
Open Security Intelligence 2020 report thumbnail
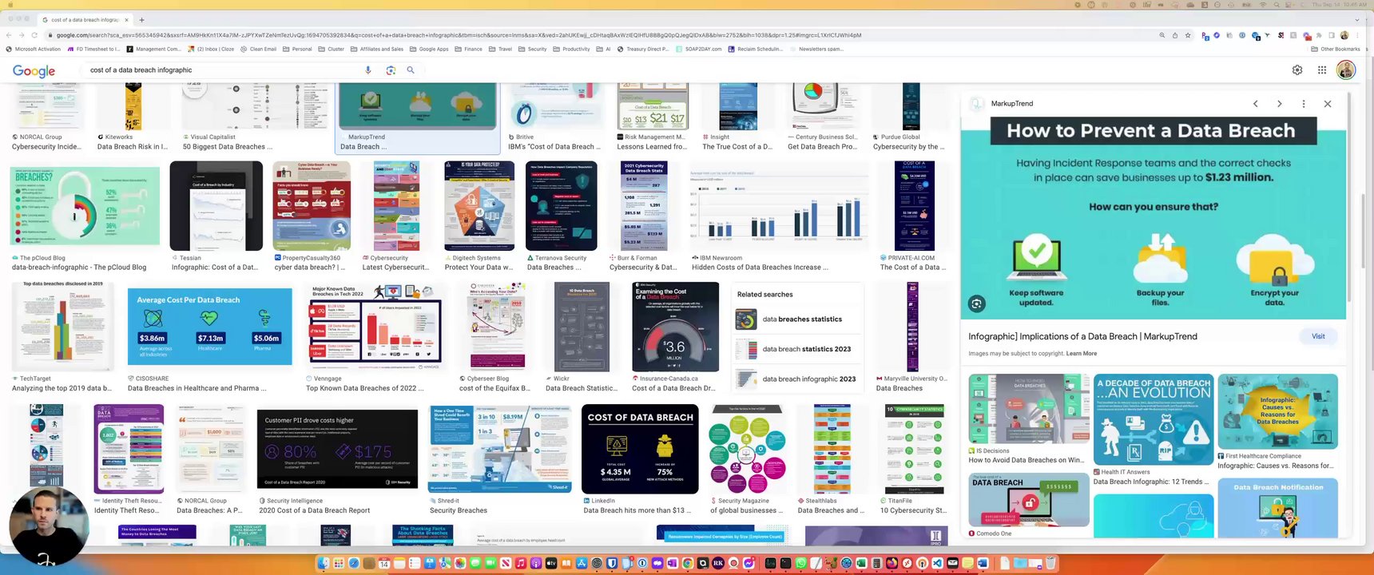(337, 450)
